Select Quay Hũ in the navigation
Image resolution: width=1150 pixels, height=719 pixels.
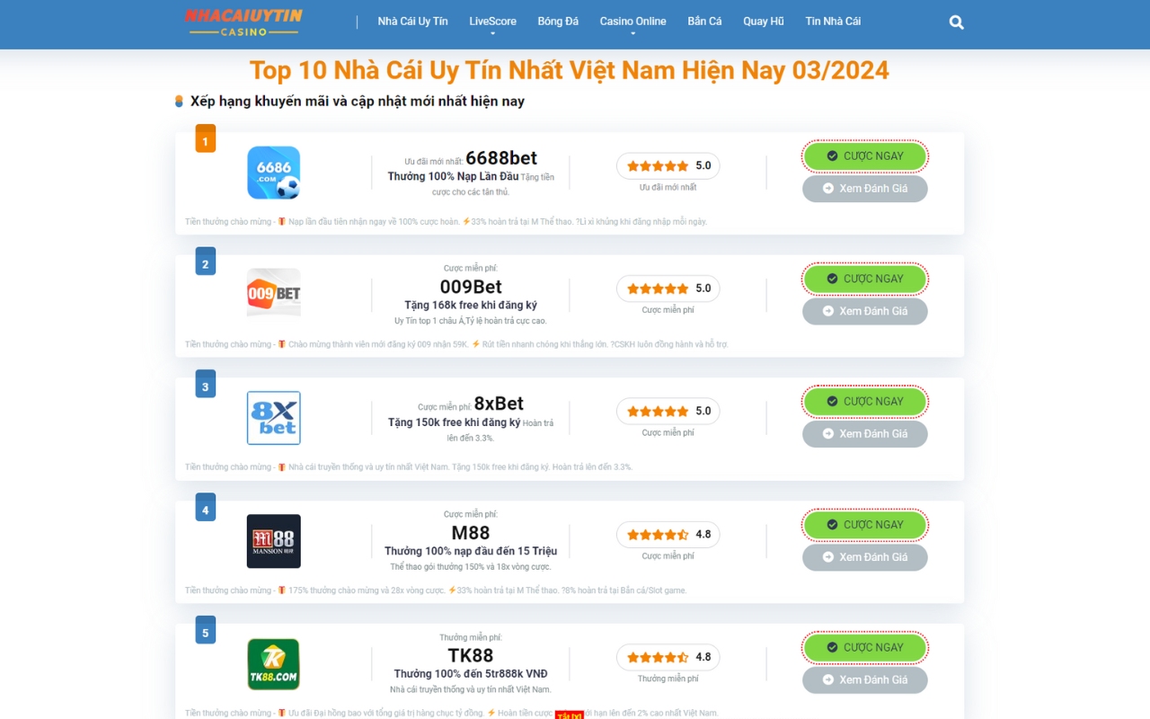(x=763, y=22)
